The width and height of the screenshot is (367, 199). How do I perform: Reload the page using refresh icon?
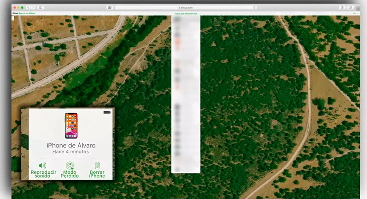[x=254, y=8]
